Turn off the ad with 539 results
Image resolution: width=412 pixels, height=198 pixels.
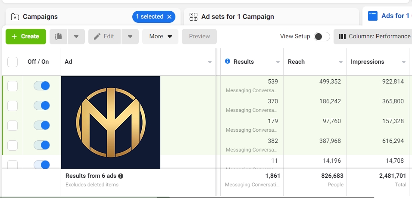[41, 86]
